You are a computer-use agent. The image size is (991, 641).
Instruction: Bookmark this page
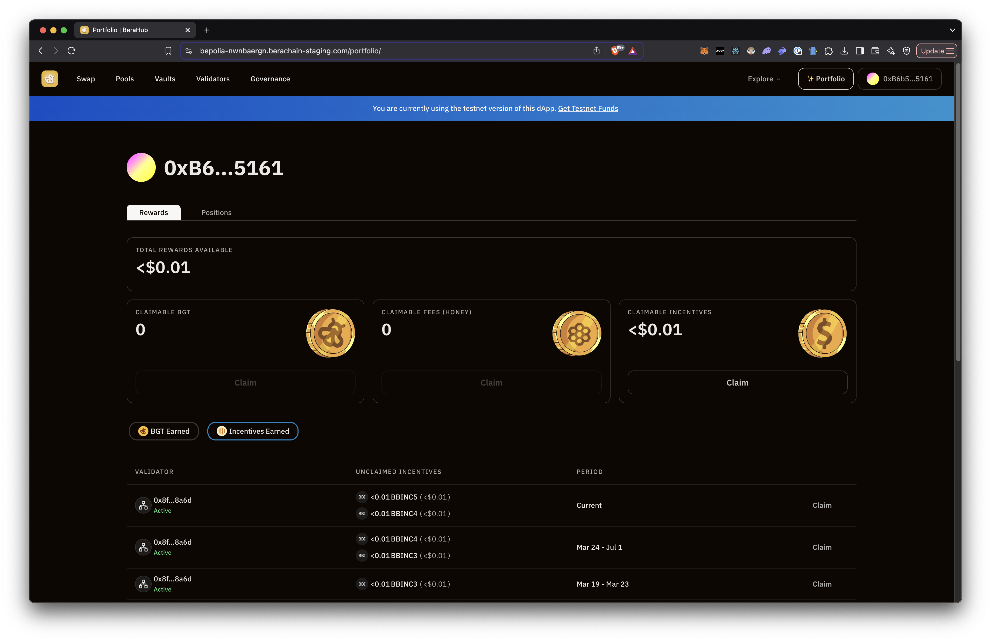(x=168, y=51)
